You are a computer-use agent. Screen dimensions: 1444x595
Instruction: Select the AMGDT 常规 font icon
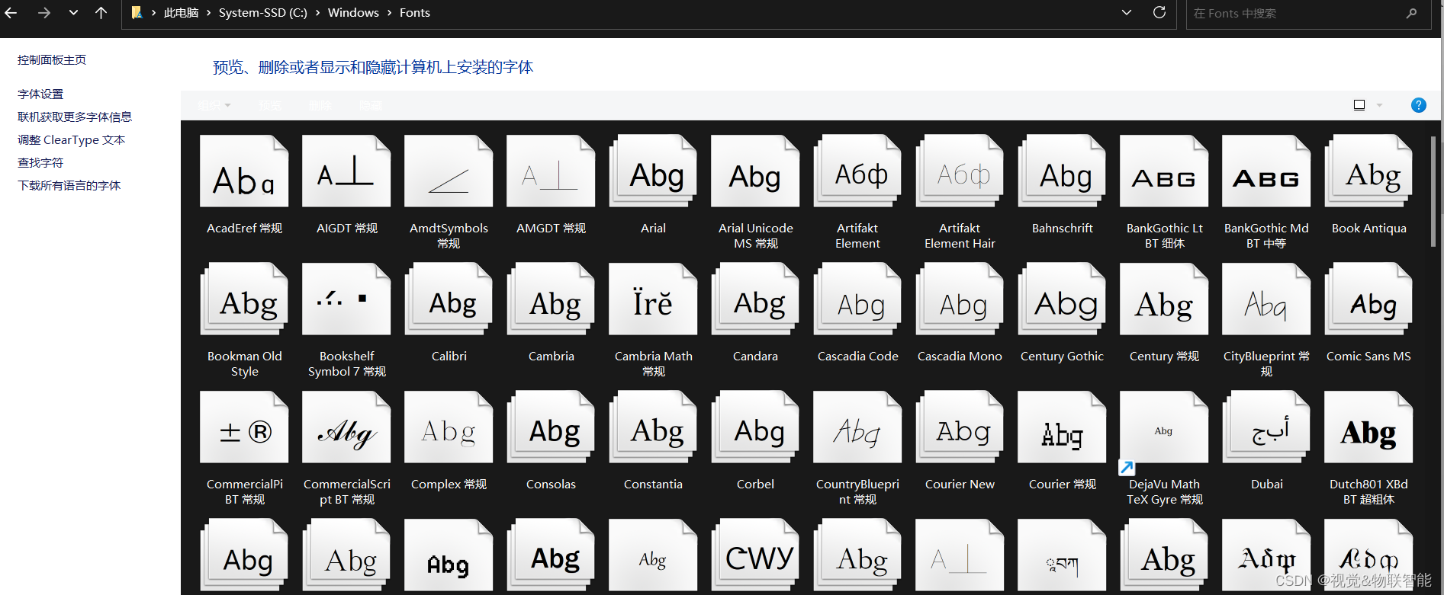point(551,171)
